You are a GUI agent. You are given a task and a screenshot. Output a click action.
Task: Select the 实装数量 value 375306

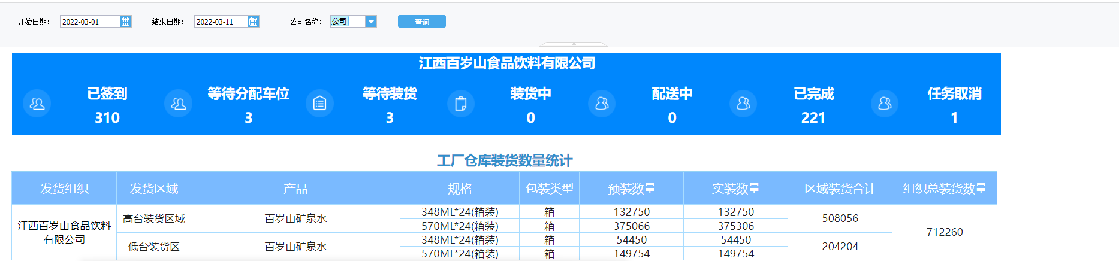736,226
